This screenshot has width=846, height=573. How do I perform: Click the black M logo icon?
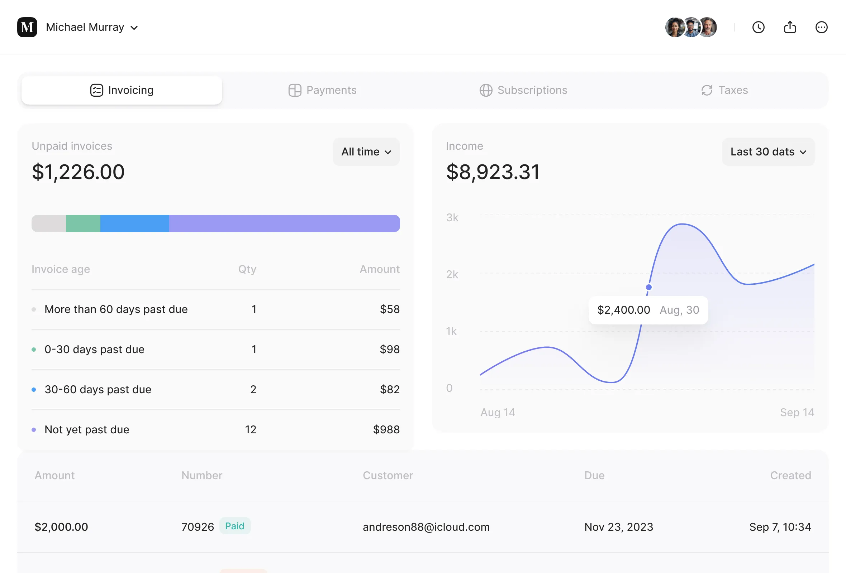pyautogui.click(x=27, y=27)
